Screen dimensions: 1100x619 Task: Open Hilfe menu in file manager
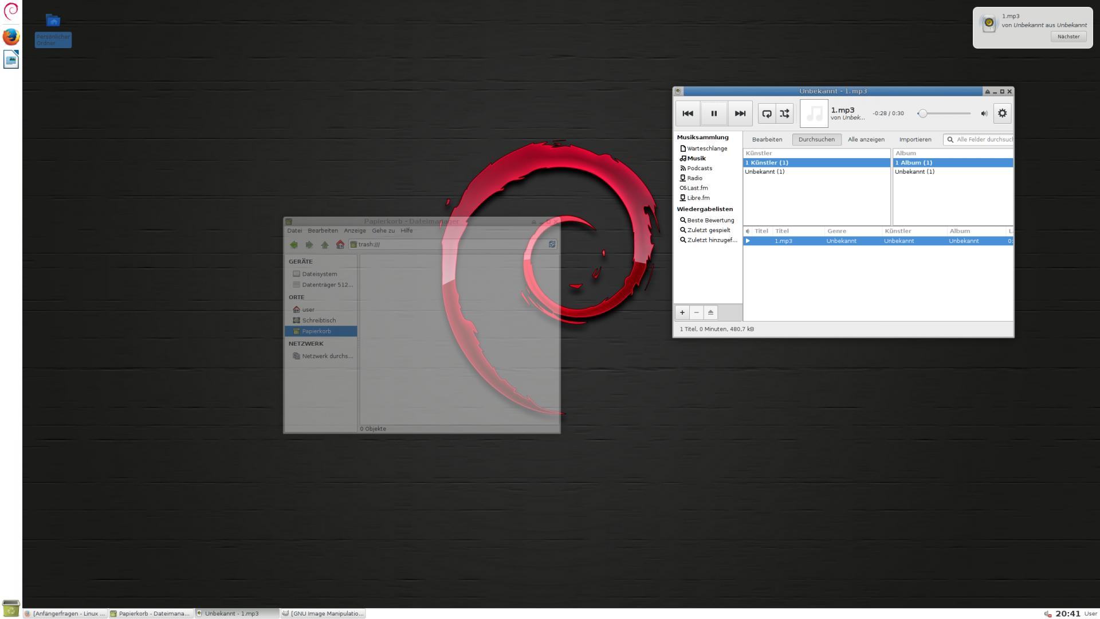(x=407, y=231)
